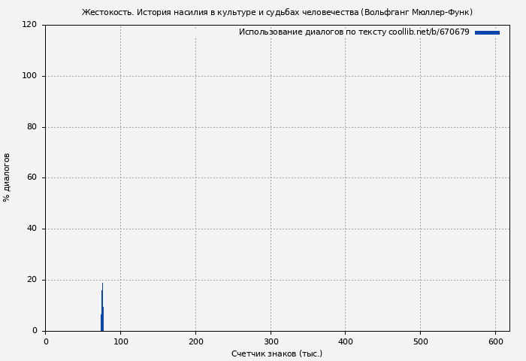Click the legend text with coollib.net link
Image resolution: width=526 pixels, height=361 pixels.
click(354, 32)
